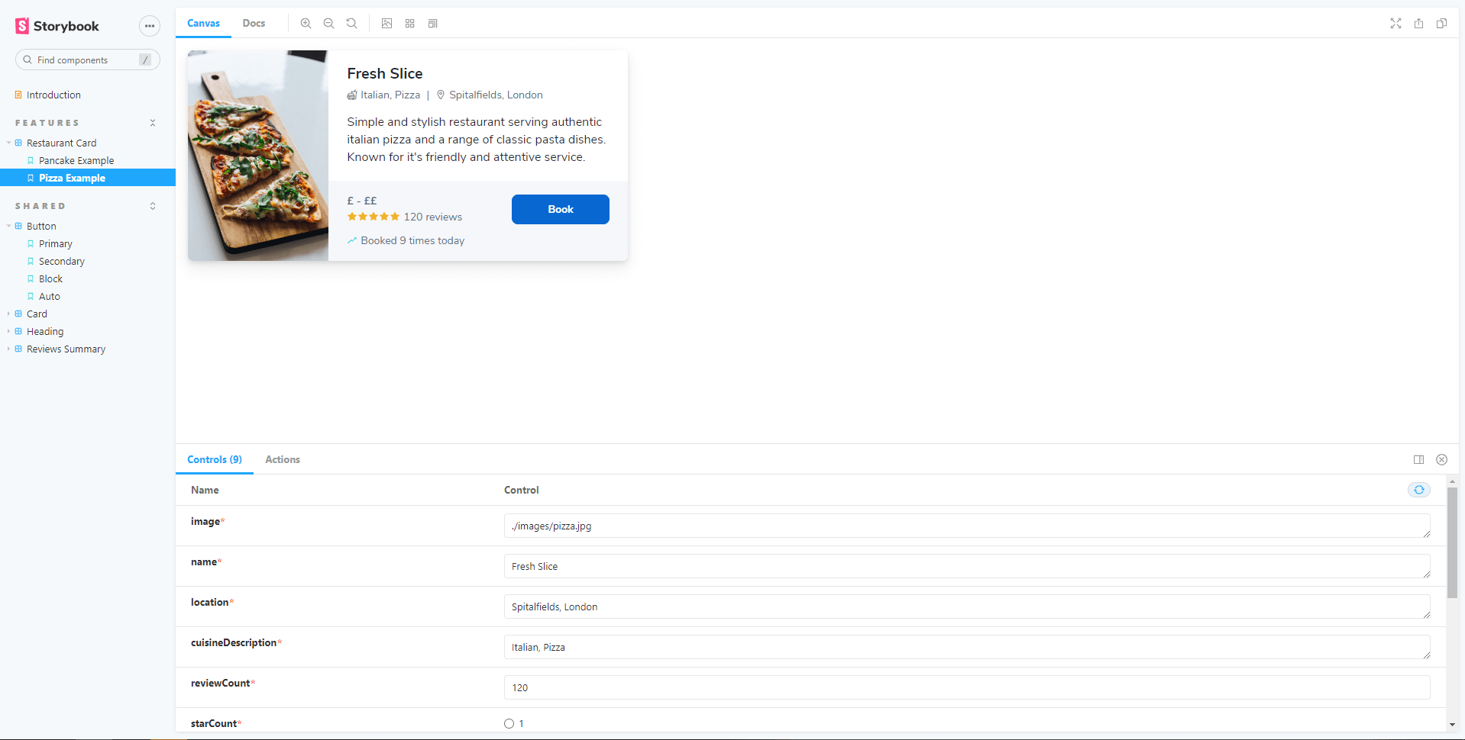This screenshot has width=1465, height=740.
Task: Open the Pancake Example story
Action: click(76, 160)
